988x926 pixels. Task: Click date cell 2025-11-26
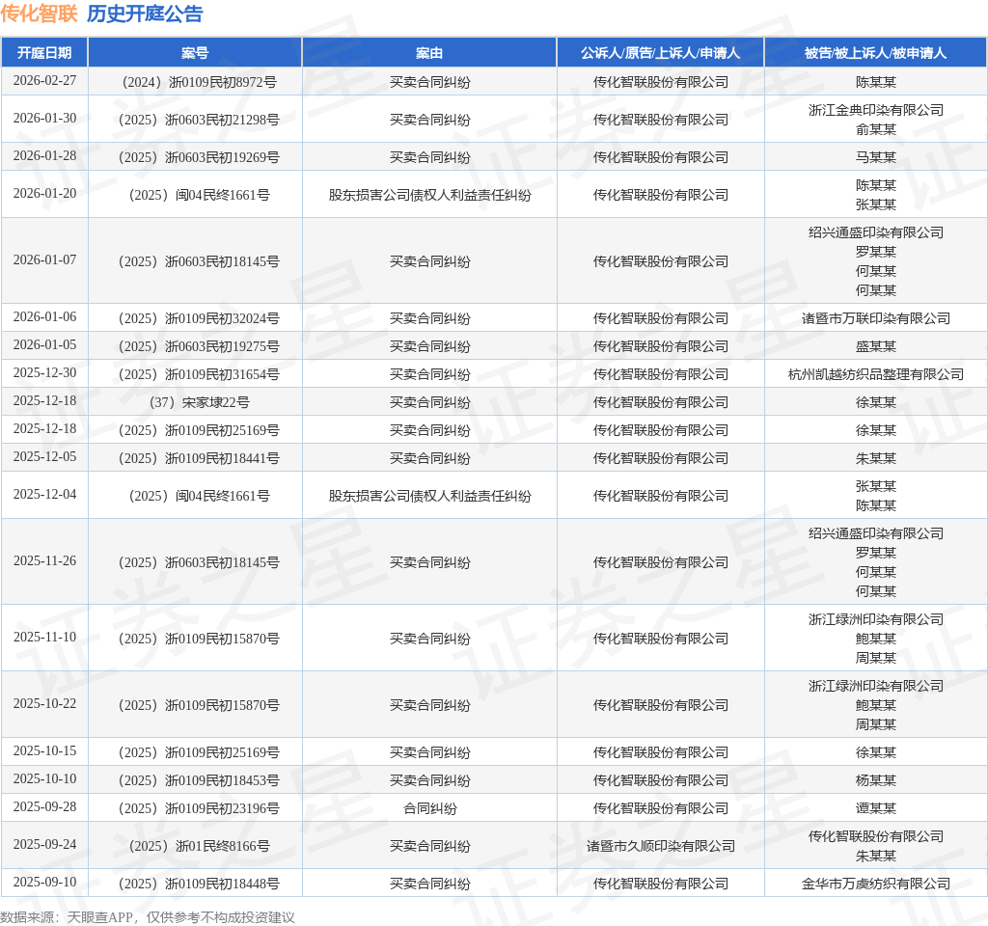point(44,561)
